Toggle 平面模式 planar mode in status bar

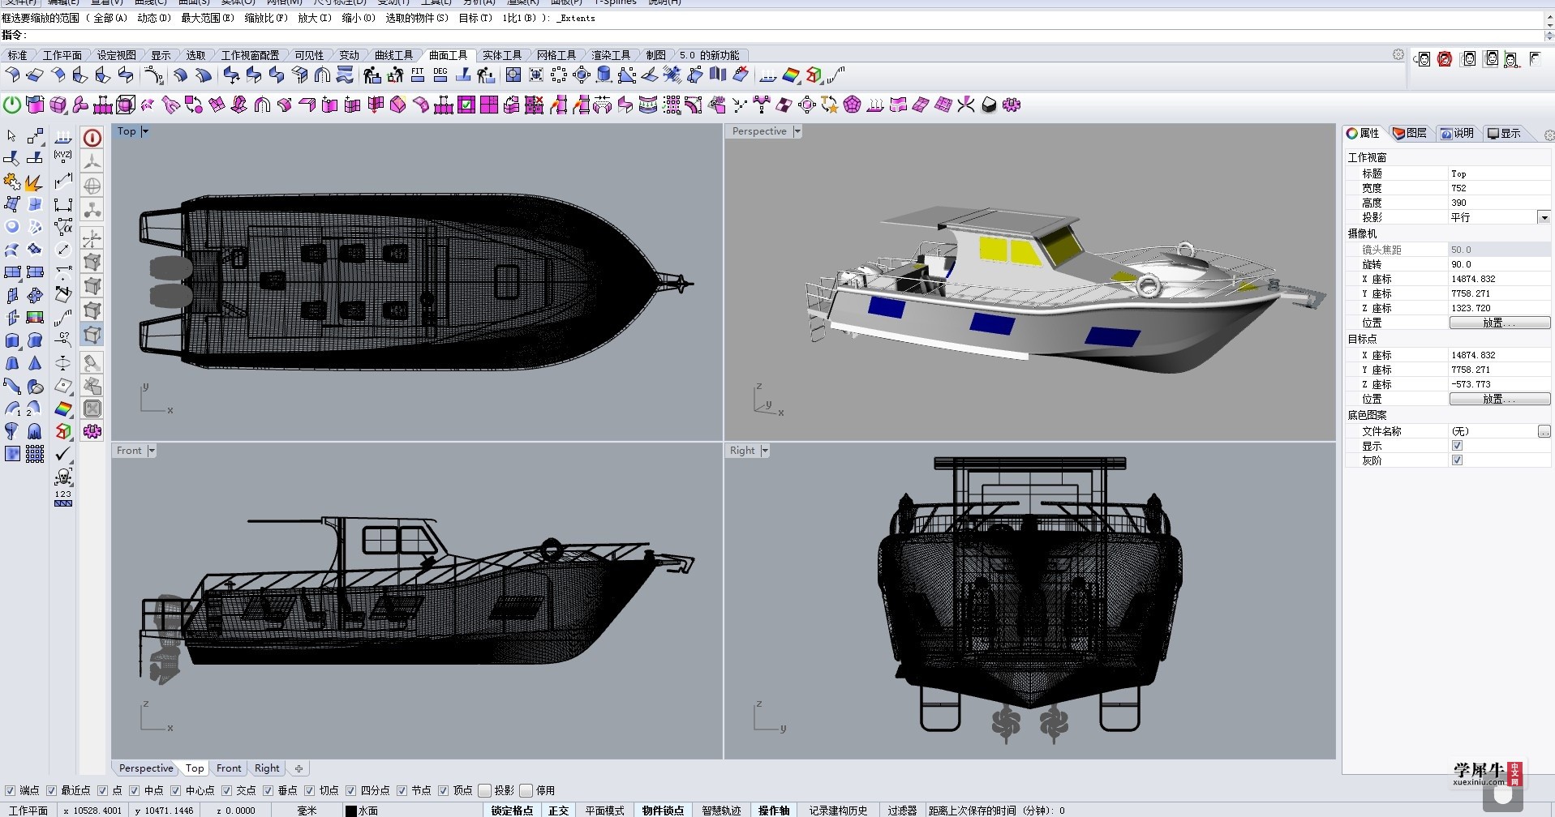pos(605,811)
